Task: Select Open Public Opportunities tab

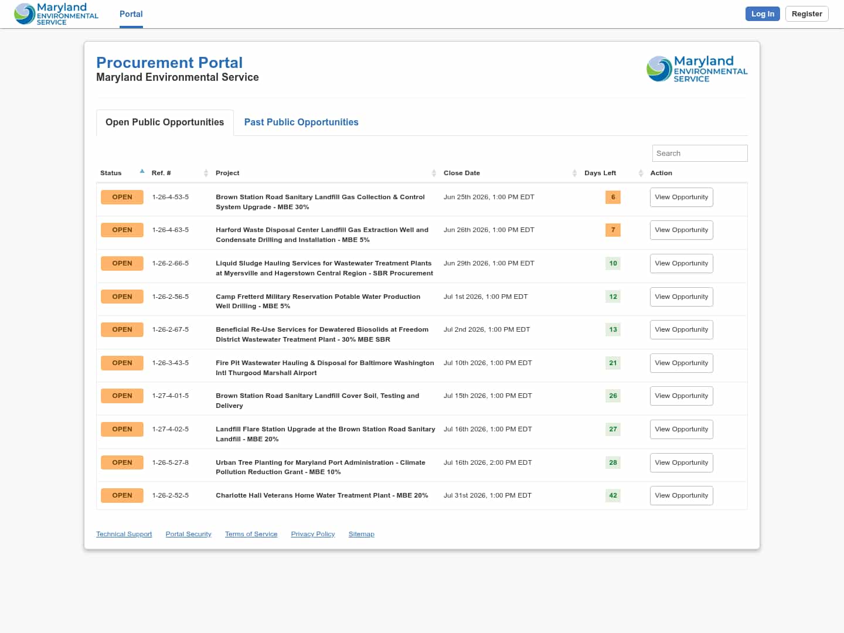Action: pyautogui.click(x=165, y=122)
